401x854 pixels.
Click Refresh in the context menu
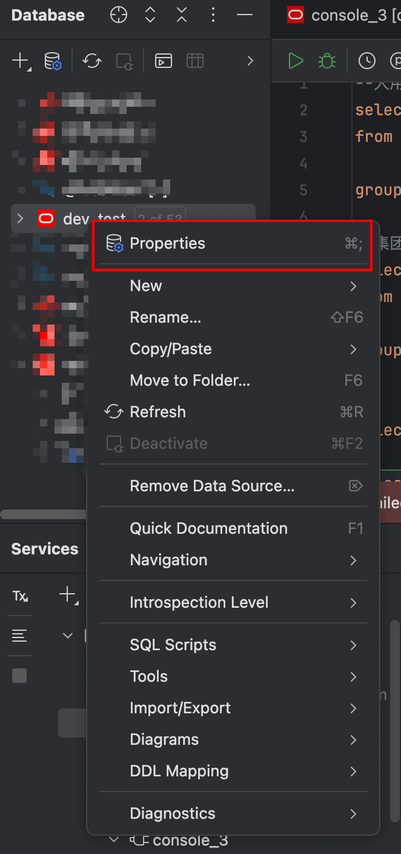[x=157, y=412]
